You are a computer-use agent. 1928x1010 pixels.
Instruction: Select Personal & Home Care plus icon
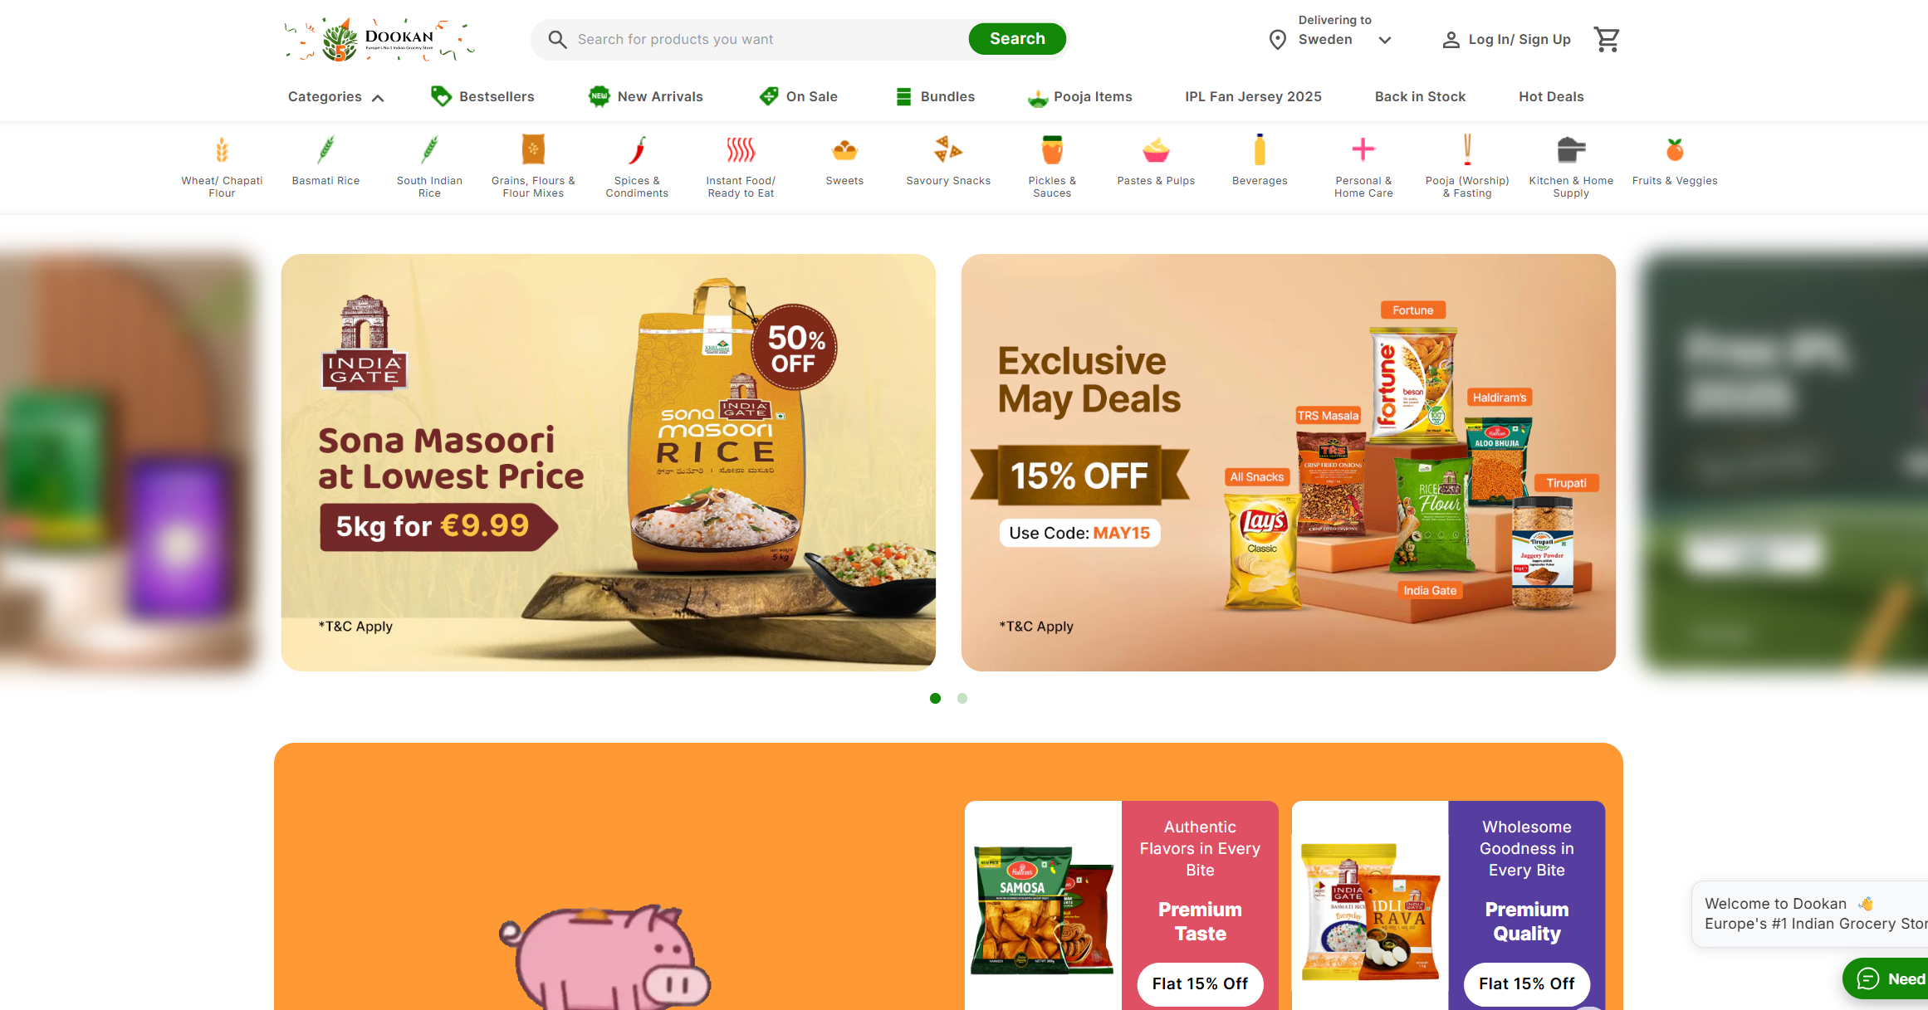pos(1363,149)
